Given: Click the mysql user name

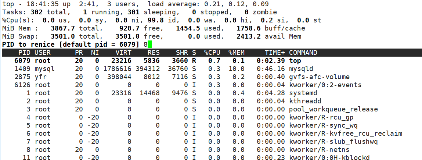Looking at the screenshot, I should (44, 69).
